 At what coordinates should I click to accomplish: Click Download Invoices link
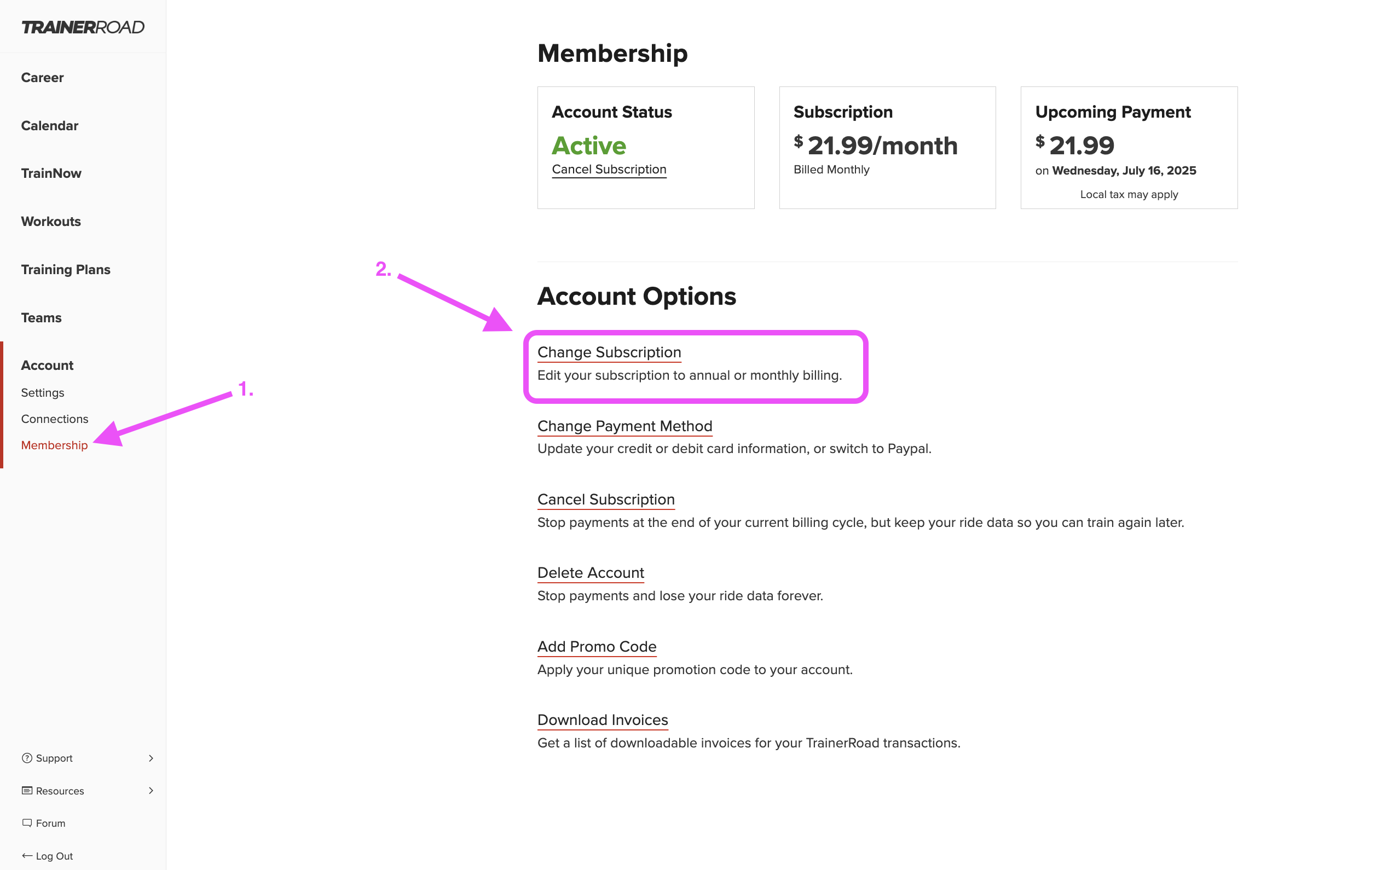(603, 720)
